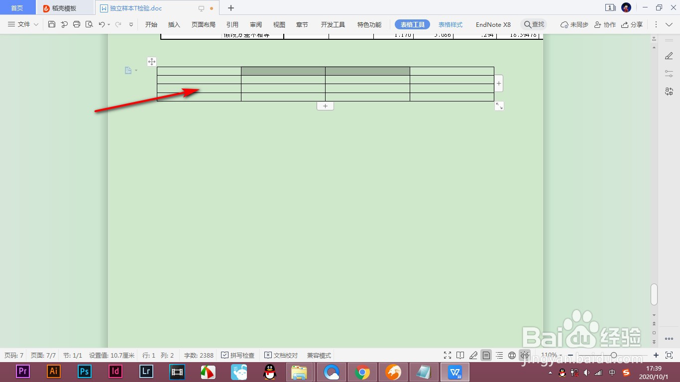Open the right sidebar more options dots
The image size is (680, 382).
(669, 339)
